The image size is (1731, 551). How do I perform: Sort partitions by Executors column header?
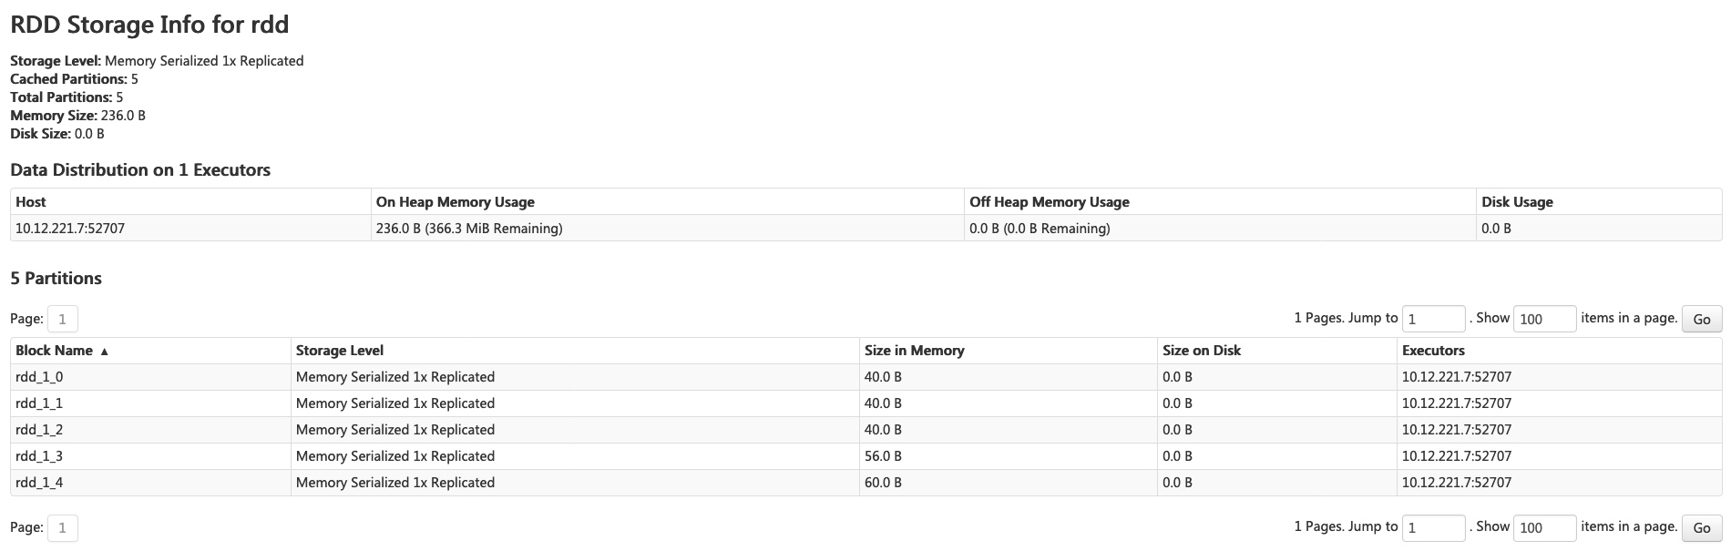[1433, 351]
